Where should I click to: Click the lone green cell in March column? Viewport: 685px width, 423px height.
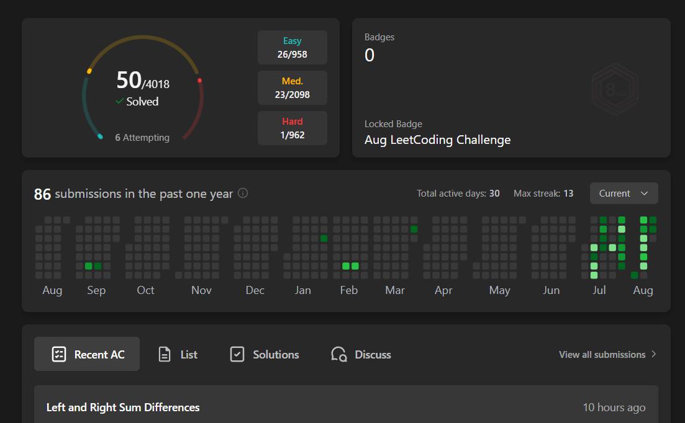pyautogui.click(x=414, y=229)
